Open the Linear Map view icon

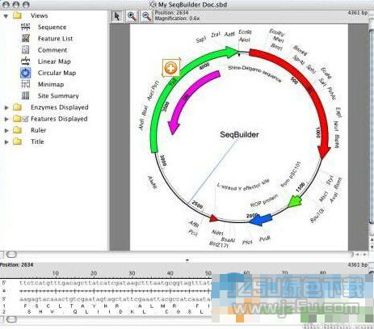click(x=25, y=61)
